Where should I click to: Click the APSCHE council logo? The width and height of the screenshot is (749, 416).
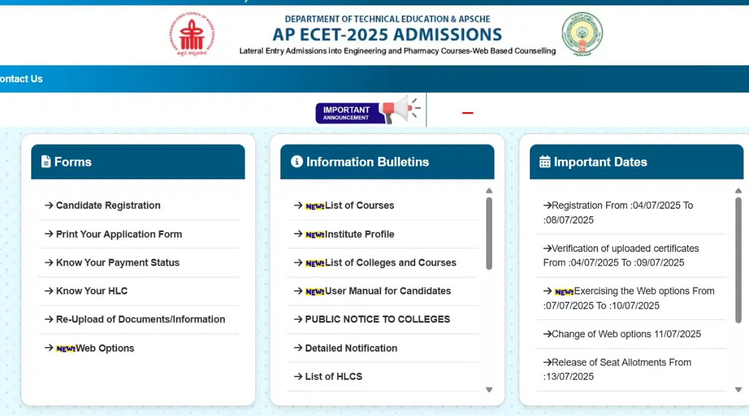tap(192, 35)
